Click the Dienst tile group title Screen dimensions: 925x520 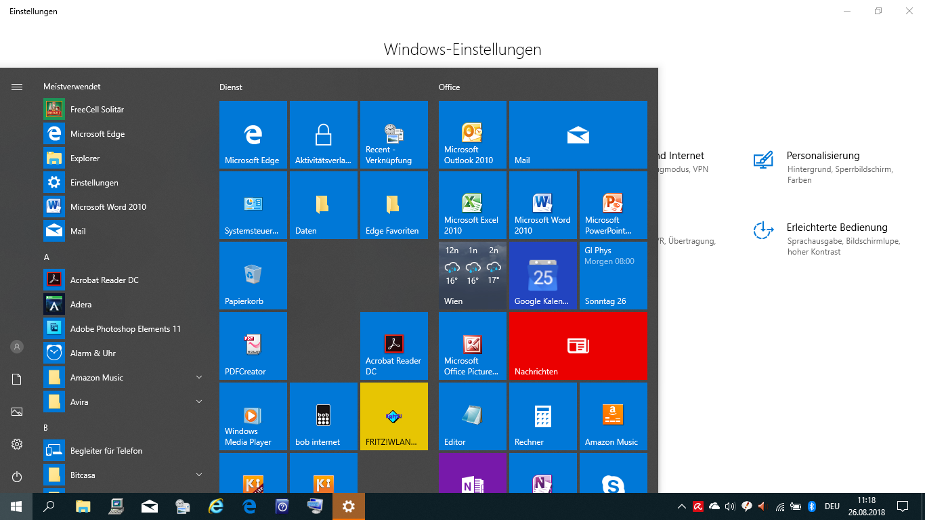point(231,87)
